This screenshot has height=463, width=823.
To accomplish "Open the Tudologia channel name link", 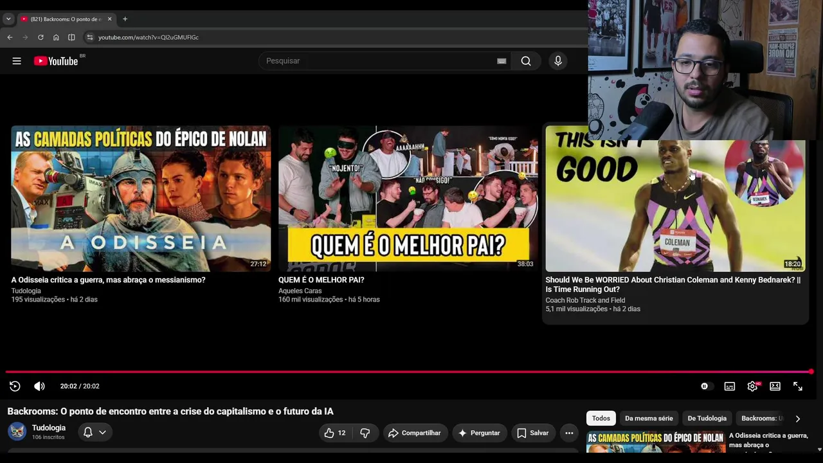I will click(x=49, y=428).
